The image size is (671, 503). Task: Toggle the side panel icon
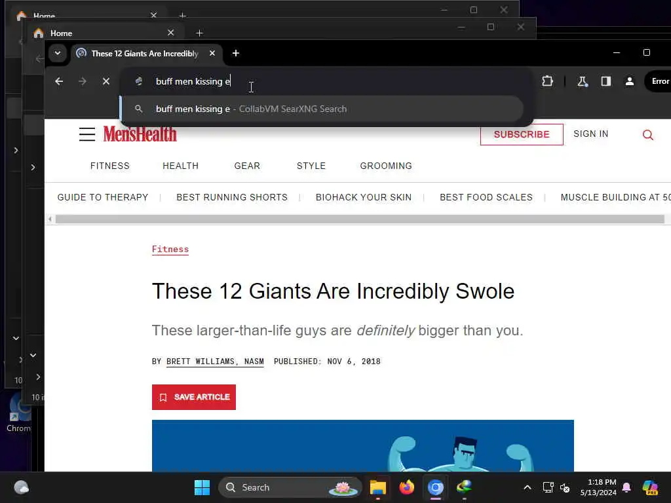606,81
